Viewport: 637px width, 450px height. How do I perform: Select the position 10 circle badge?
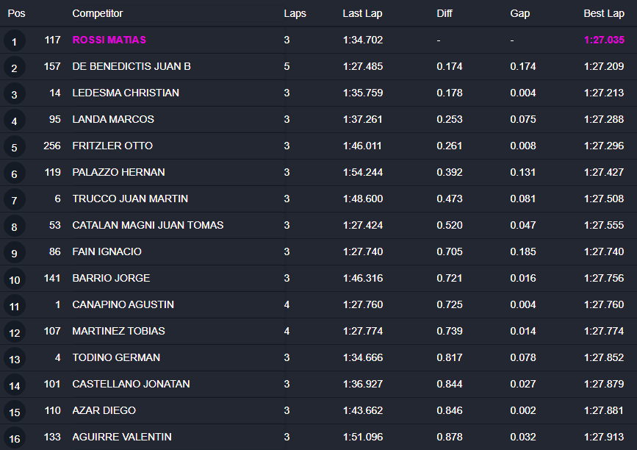14,279
